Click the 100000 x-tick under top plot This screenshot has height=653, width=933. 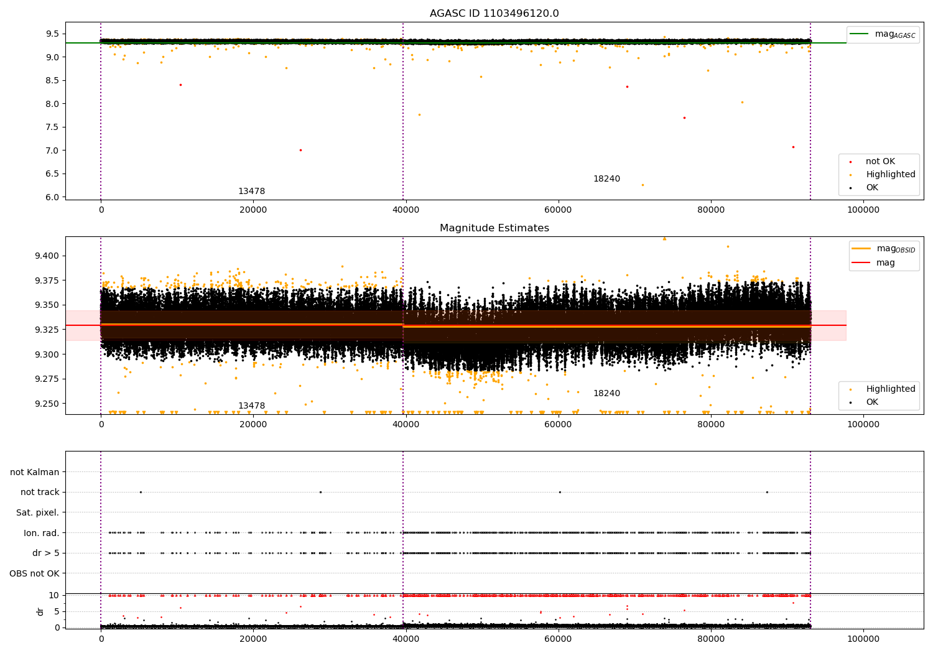pyautogui.click(x=864, y=210)
